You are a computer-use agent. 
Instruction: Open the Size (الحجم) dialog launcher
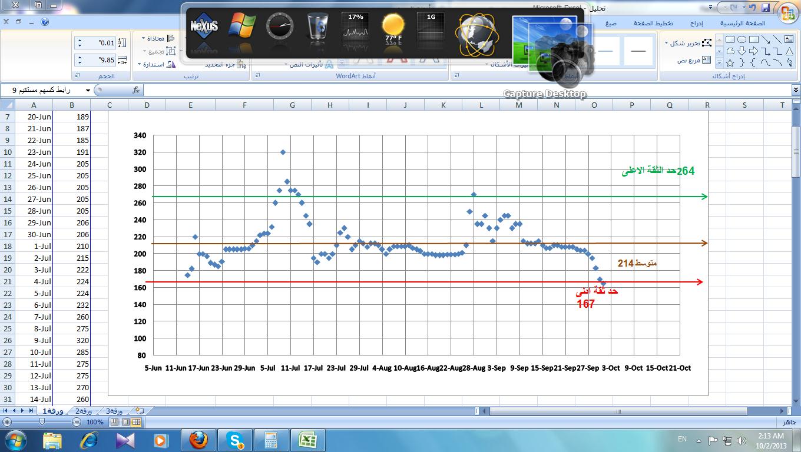(x=77, y=75)
